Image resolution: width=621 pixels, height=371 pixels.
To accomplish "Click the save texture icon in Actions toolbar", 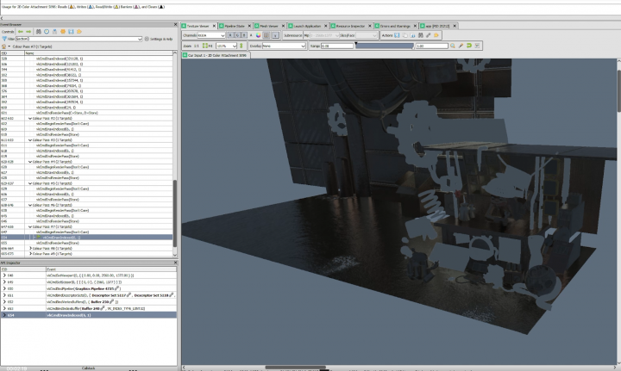I will pos(397,35).
